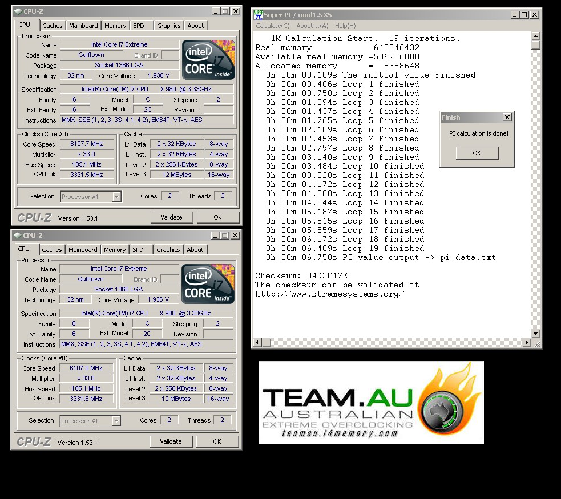Screen dimensions: 561x499
Task: Click Level 3 12 MBytes in bottom CPU-Z
Action: [176, 399]
